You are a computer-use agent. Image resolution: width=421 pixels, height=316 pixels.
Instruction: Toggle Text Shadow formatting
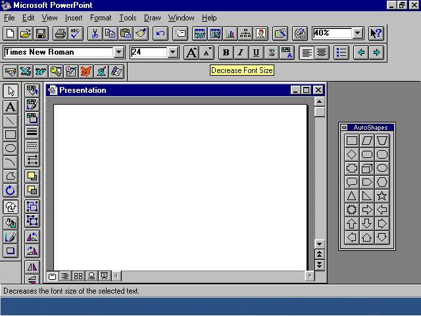point(272,53)
